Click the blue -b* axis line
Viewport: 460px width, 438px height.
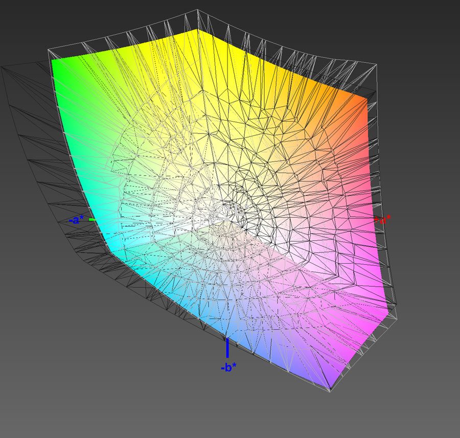point(227,348)
